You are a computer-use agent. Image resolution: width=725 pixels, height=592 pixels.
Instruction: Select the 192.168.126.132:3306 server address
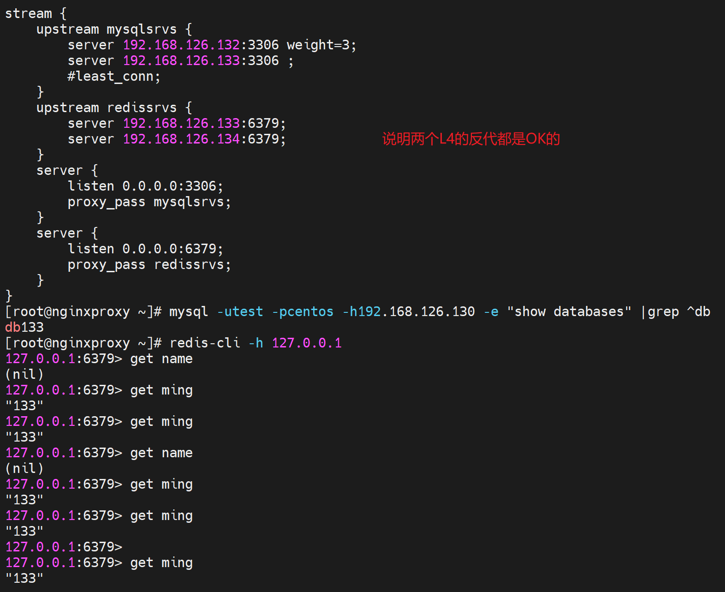tap(201, 45)
